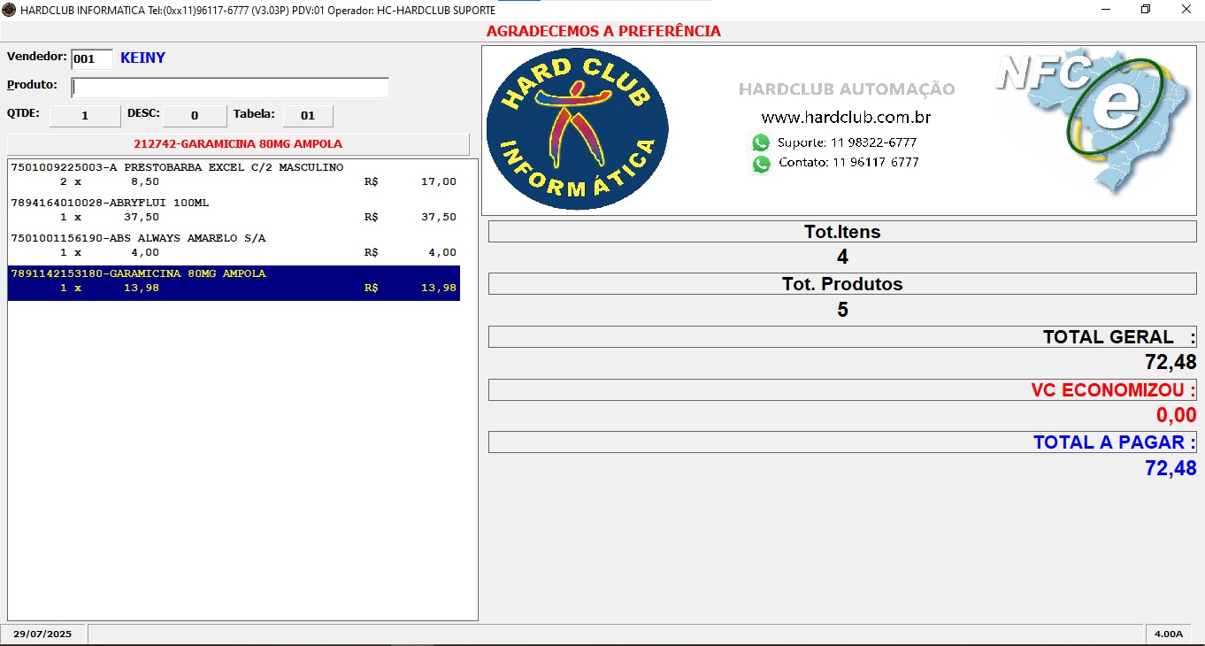Image resolution: width=1205 pixels, height=646 pixels.
Task: Click the date 29/07/2025 in status bar
Action: click(x=42, y=634)
